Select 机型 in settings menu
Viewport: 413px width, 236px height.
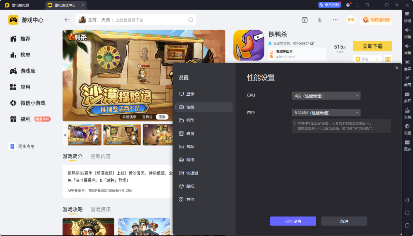pyautogui.click(x=204, y=120)
